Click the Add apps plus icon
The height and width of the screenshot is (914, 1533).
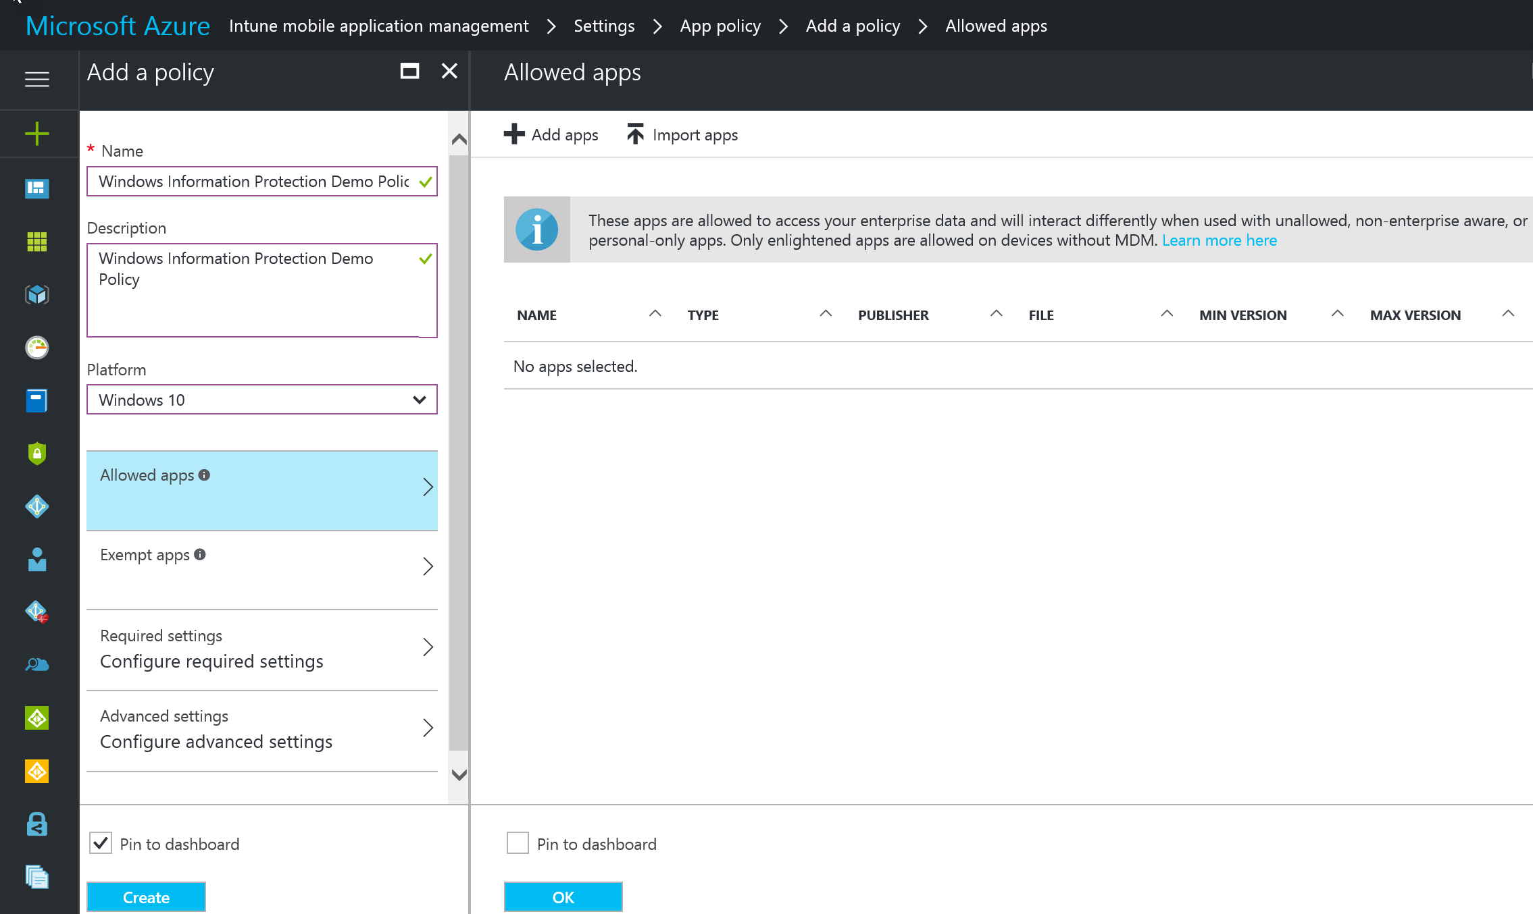[514, 134]
